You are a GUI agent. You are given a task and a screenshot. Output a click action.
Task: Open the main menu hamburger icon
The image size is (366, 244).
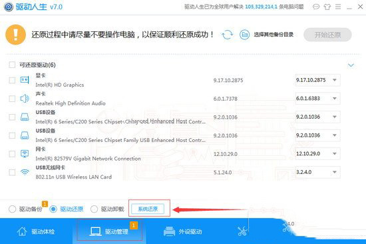pyautogui.click(x=338, y=7)
